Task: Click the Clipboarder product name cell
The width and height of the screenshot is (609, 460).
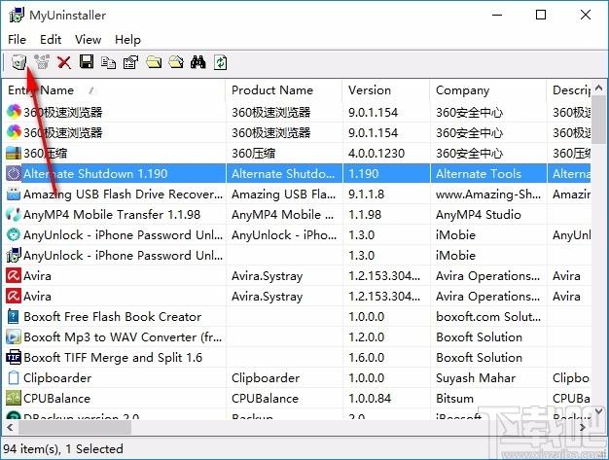Action: (266, 377)
